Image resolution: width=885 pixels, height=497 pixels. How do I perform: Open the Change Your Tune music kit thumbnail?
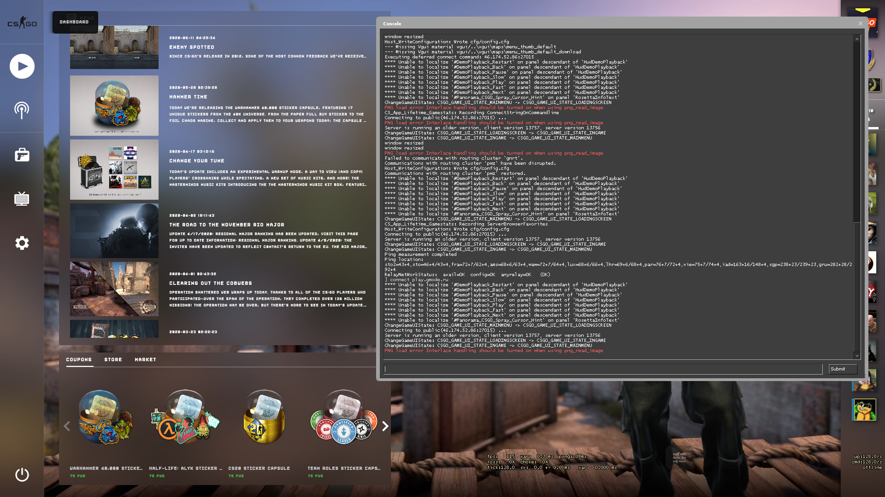[114, 169]
